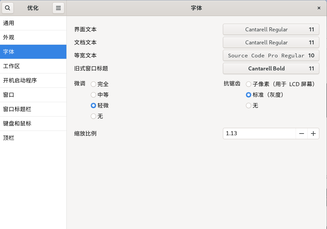The width and height of the screenshot is (327, 229).
Task: Open 界面文本 font chooser button
Action: (271, 29)
